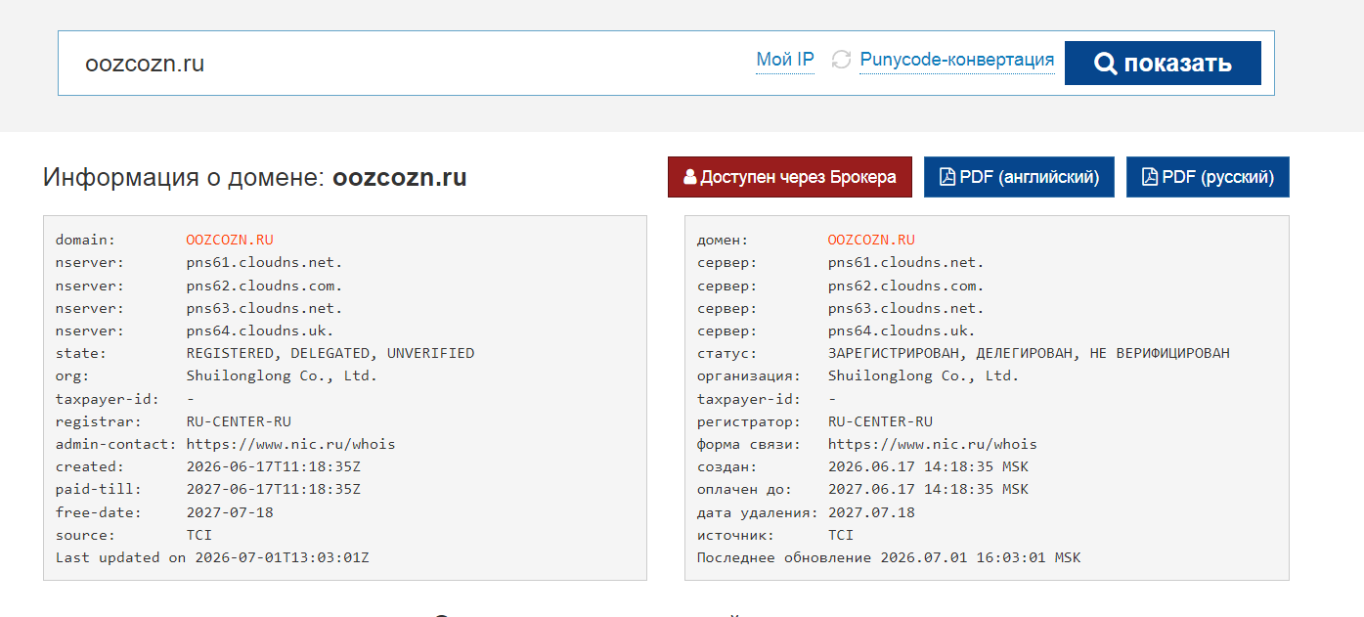The width and height of the screenshot is (1364, 617).
Task: Open Punycode-конвертация link
Action: click(x=957, y=60)
